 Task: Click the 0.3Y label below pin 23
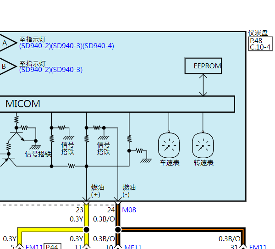tap(77, 219)
